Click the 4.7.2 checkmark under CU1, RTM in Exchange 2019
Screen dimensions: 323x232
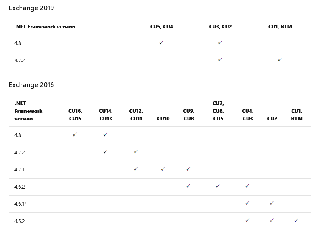coord(280,60)
